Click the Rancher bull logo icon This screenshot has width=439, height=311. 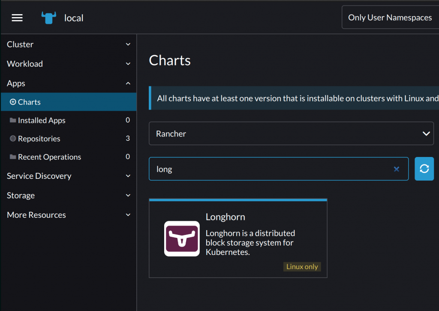(x=49, y=18)
